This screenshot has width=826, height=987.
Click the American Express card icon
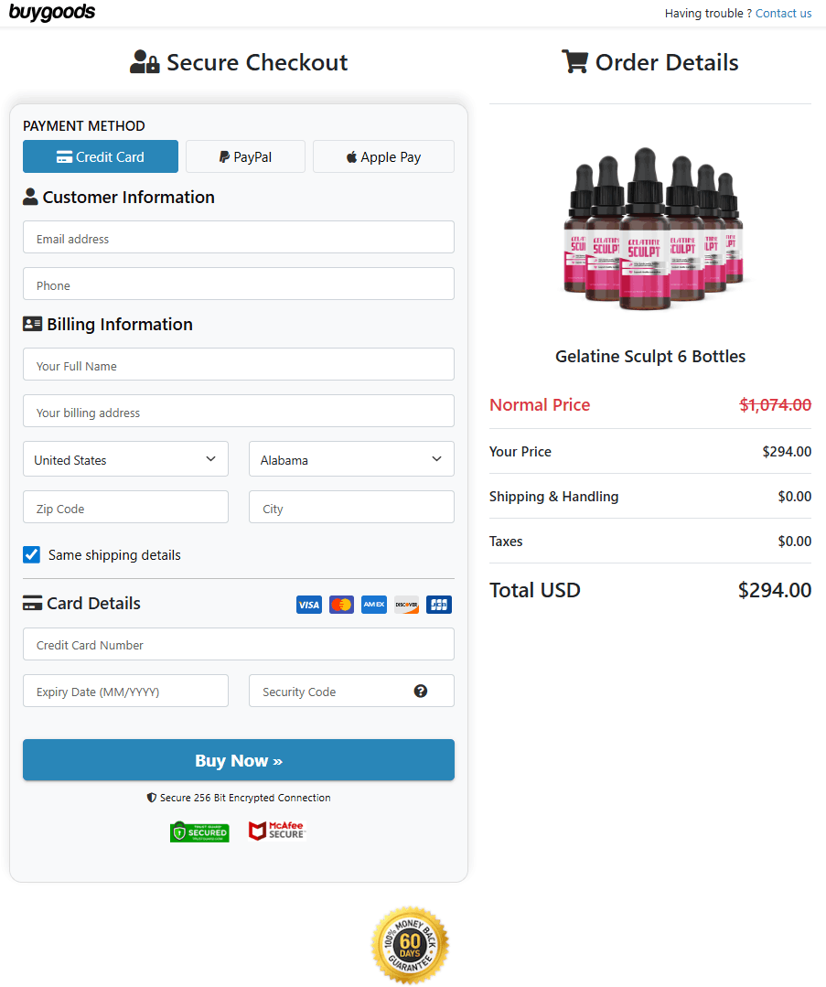[x=374, y=605]
